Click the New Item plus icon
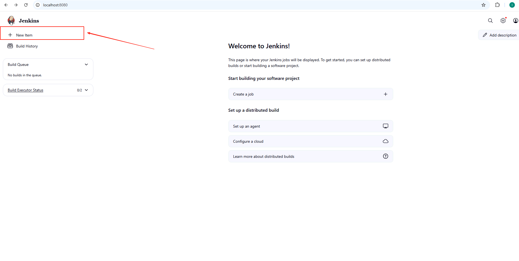This screenshot has width=519, height=261. tap(10, 35)
